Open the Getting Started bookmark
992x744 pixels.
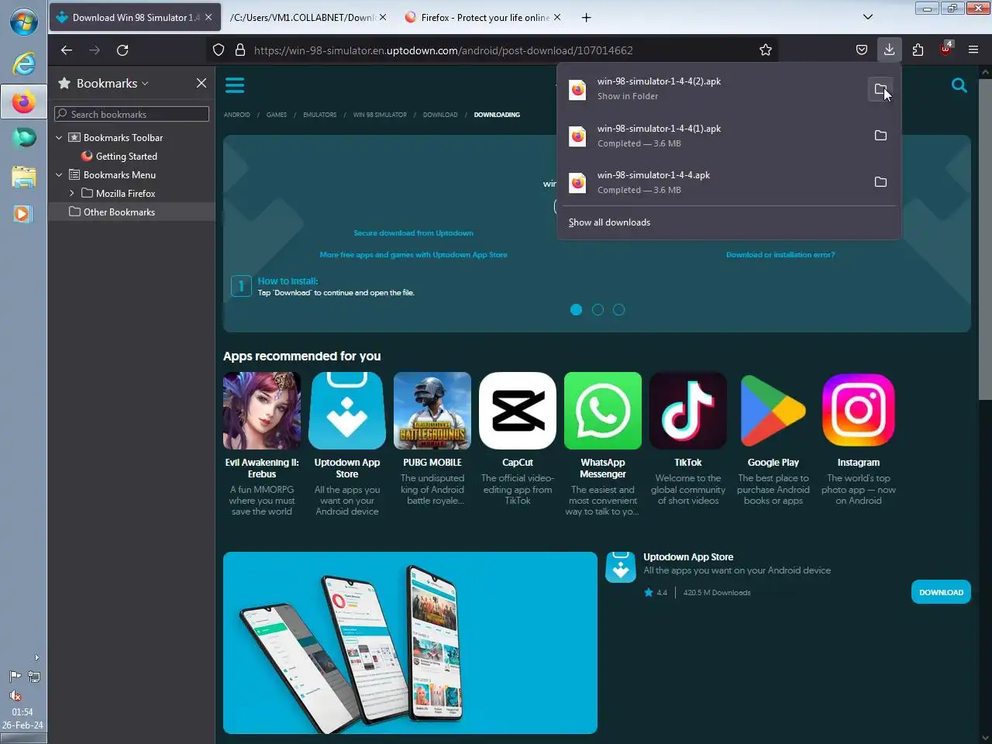pos(126,157)
